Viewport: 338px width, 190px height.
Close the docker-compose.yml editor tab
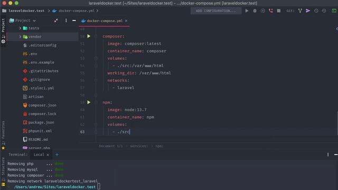[126, 21]
